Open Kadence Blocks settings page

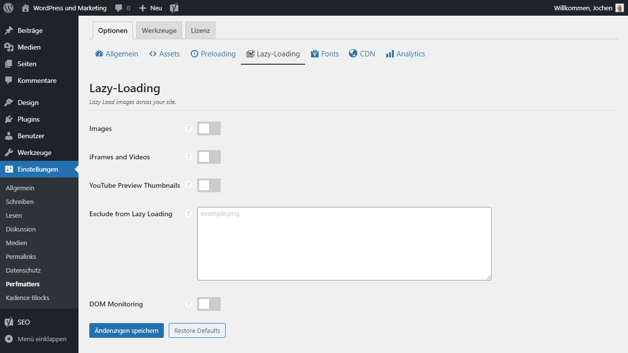(x=27, y=298)
